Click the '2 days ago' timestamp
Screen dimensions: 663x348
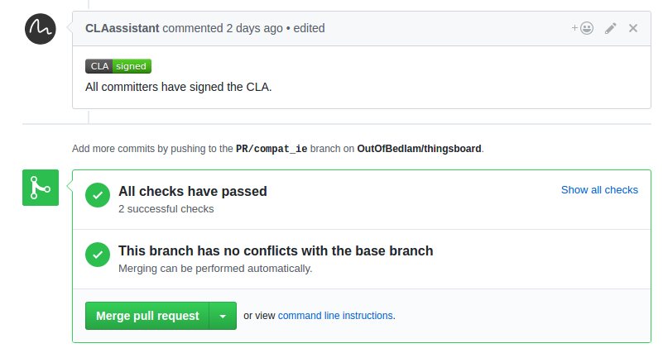[254, 28]
